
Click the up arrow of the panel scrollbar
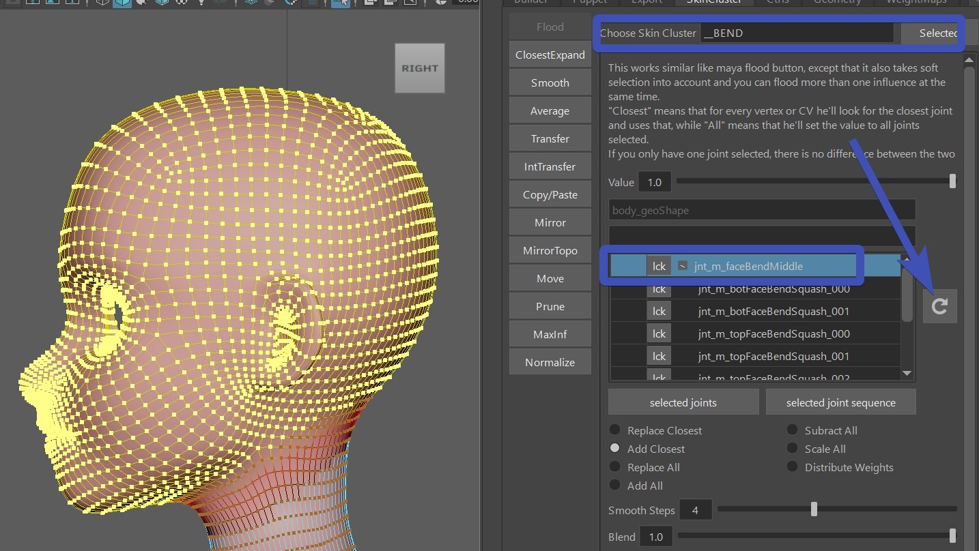969,61
